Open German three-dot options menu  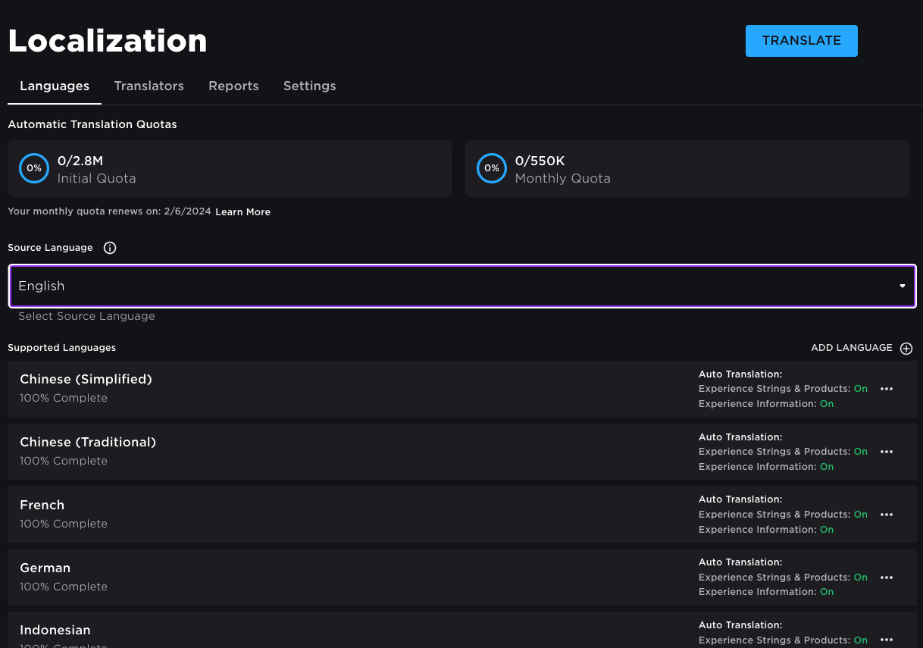(887, 578)
